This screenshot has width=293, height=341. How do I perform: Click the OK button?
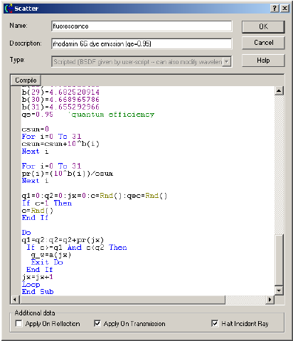(x=263, y=26)
